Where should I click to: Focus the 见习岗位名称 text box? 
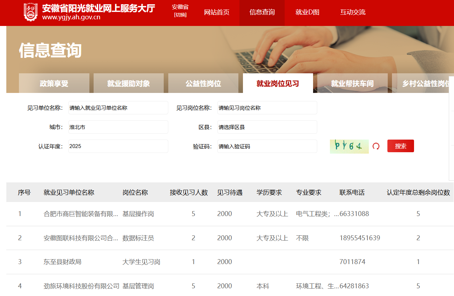tap(267, 108)
